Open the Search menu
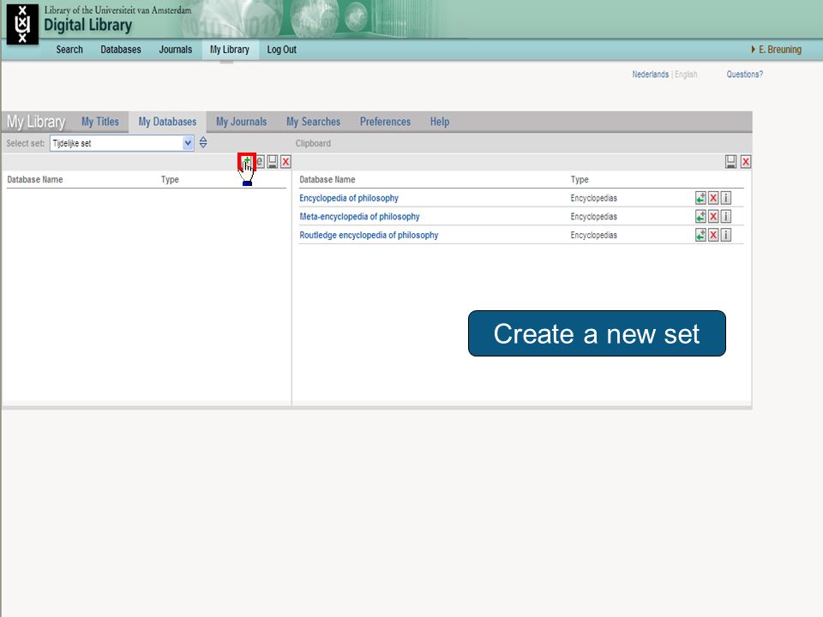This screenshot has height=617, width=823. (x=69, y=50)
